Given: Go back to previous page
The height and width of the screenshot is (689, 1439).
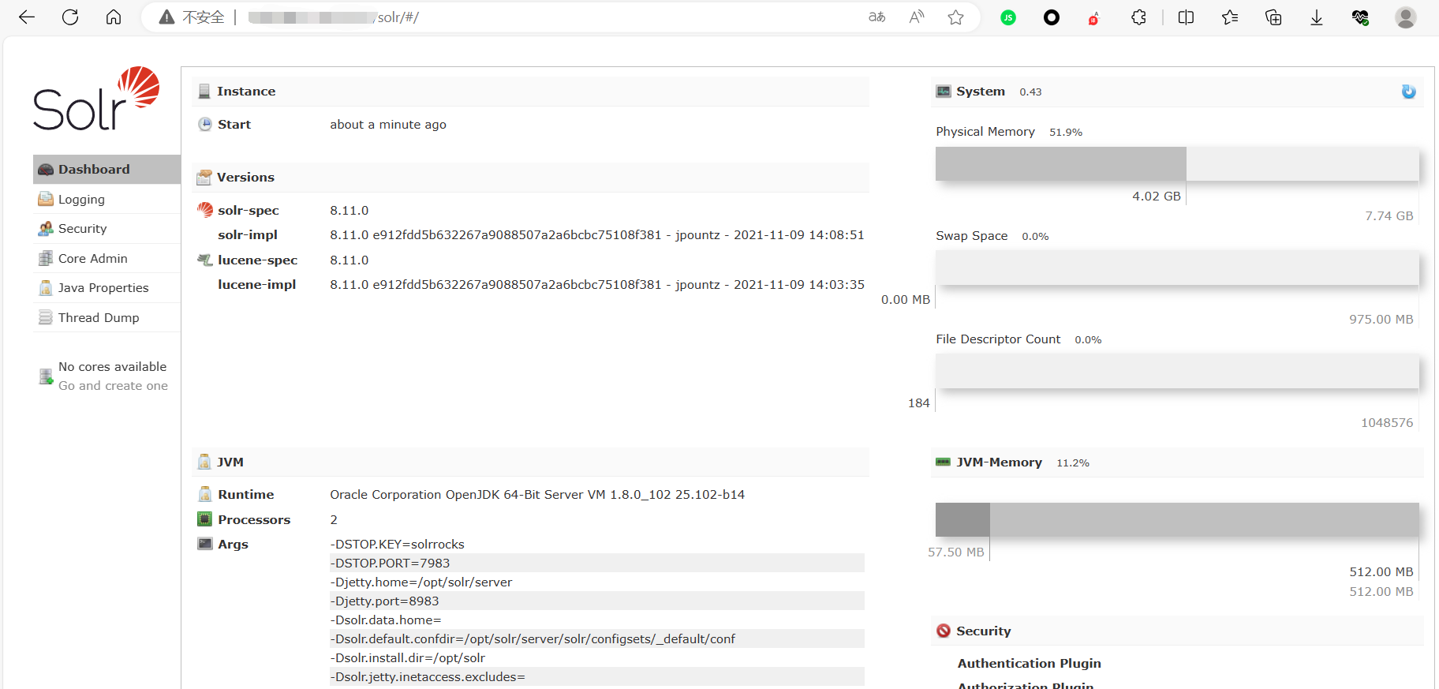Looking at the screenshot, I should coord(27,17).
